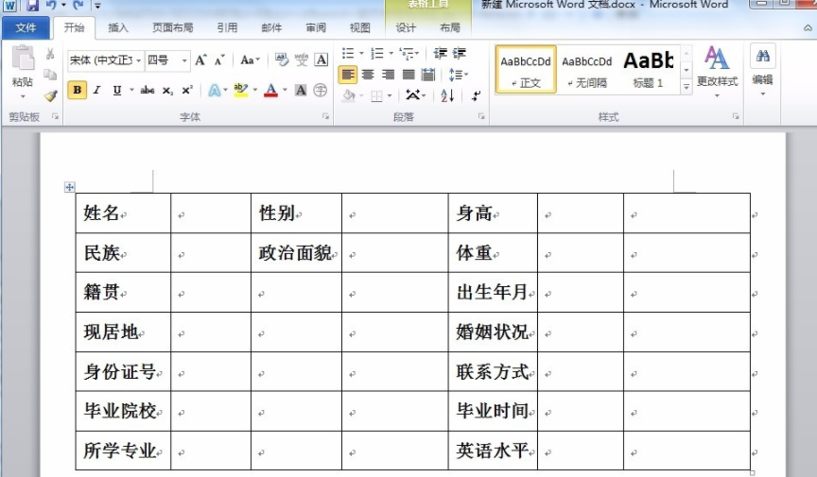The width and height of the screenshot is (817, 477).
Task: Toggle Bold formatting
Action: [x=78, y=90]
